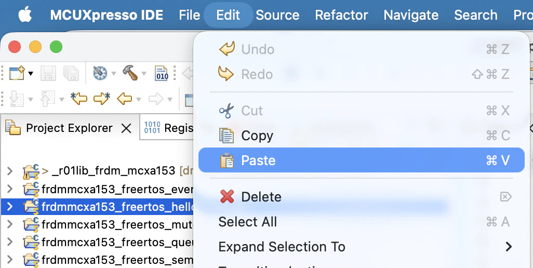Select the frdmmcxa153_freertos_even project

[x=117, y=189]
